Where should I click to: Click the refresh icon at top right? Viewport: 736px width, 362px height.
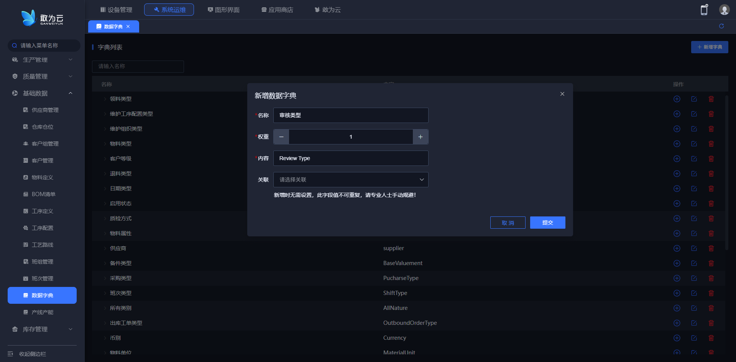(x=721, y=26)
